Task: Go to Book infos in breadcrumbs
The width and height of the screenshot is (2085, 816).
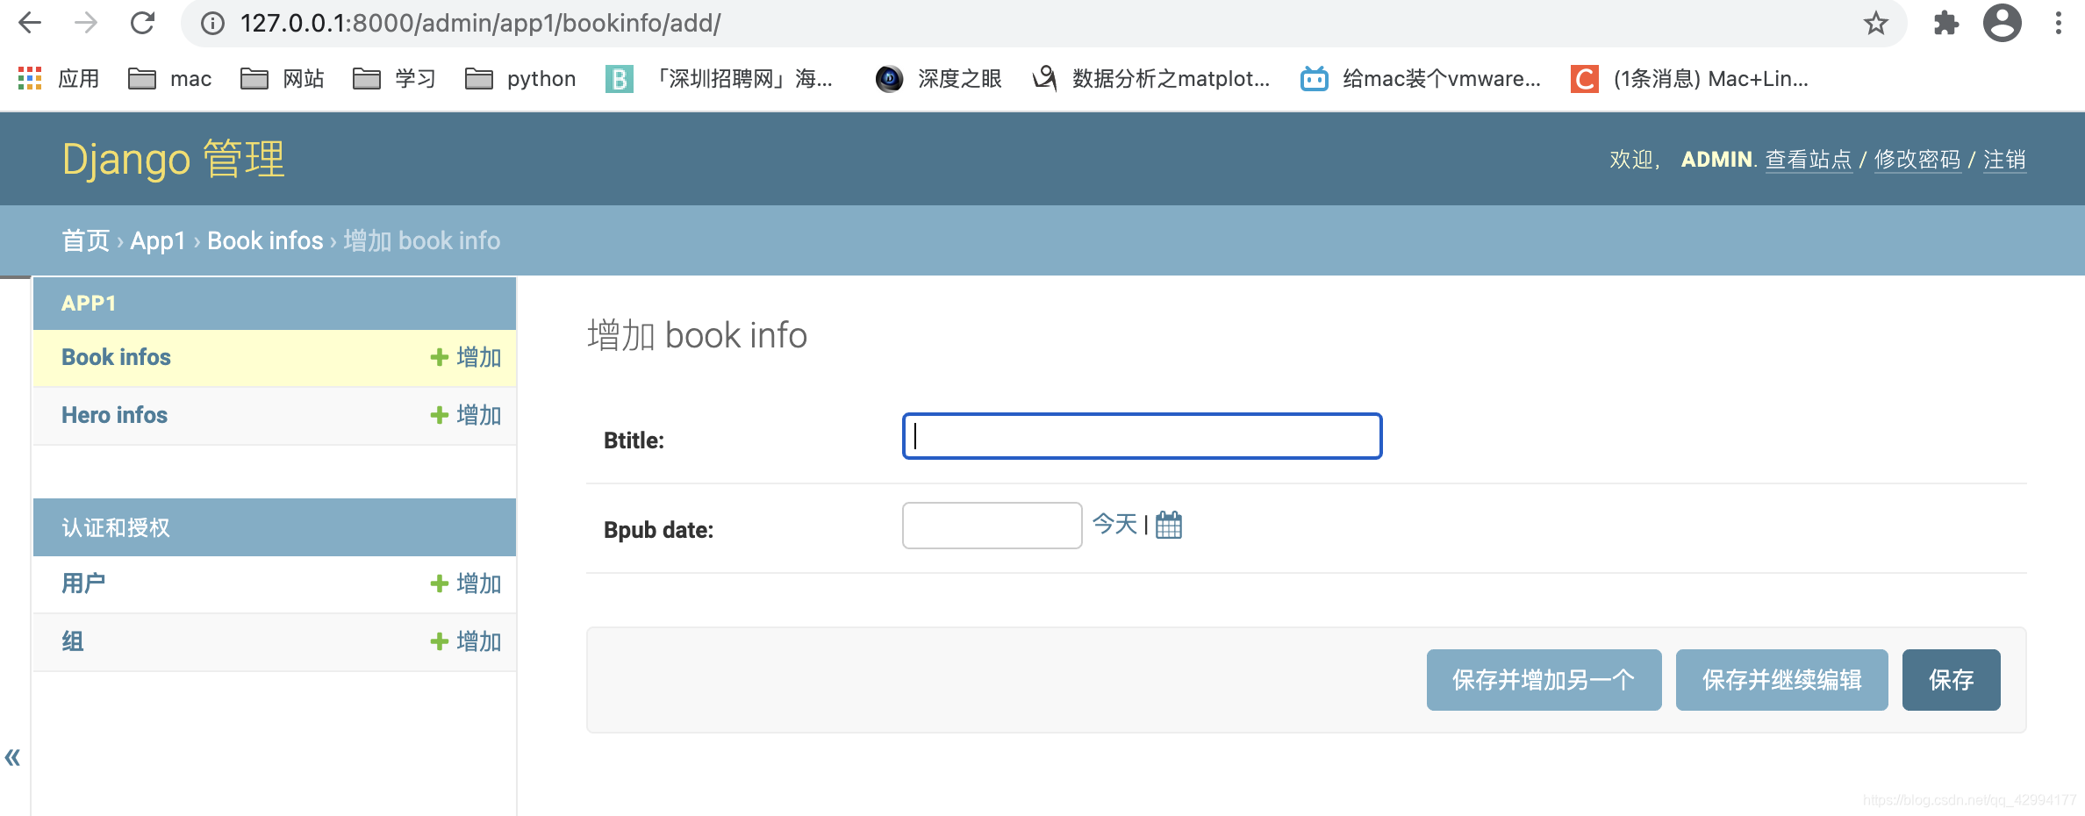Action: coord(265,240)
